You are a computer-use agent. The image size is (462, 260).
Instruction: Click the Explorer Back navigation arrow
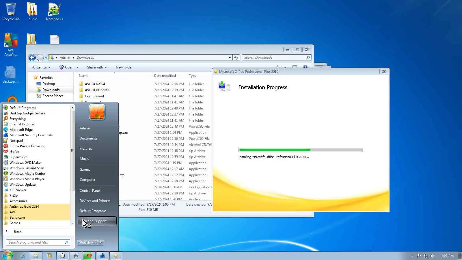click(32, 57)
